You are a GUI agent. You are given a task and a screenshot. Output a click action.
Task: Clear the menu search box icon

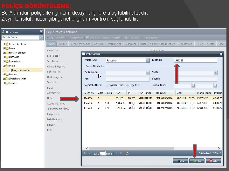tap(41, 37)
